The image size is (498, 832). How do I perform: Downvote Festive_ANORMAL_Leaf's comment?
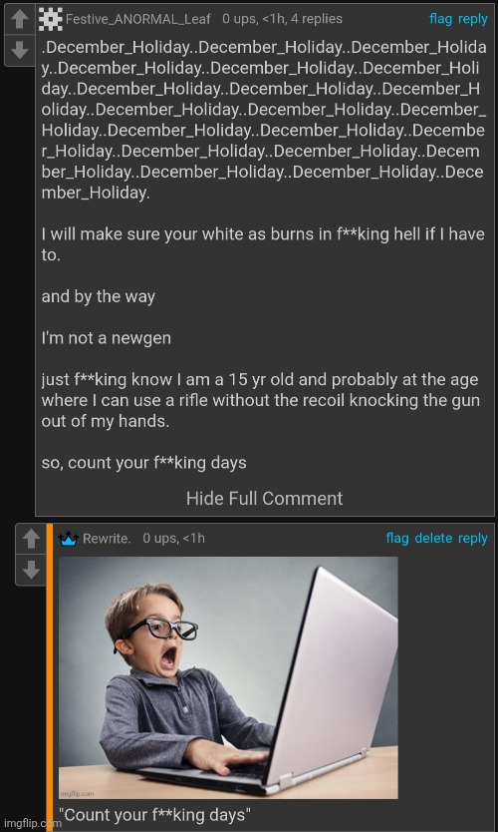pyautogui.click(x=20, y=51)
